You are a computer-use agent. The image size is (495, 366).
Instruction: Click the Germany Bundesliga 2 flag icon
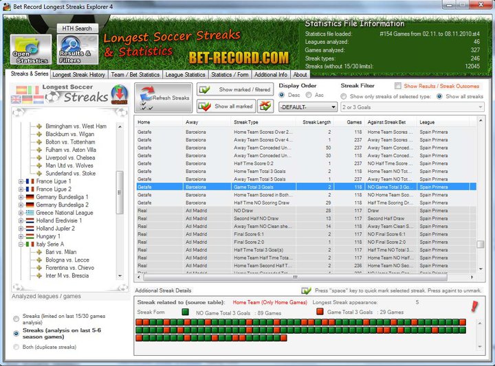tap(30, 205)
